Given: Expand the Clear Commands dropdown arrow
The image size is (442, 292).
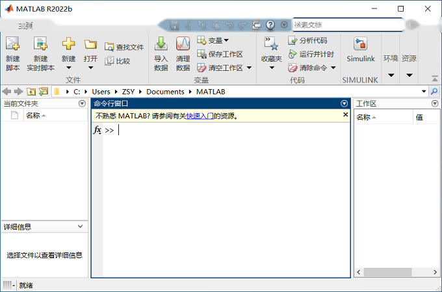Looking at the screenshot, I should point(333,68).
